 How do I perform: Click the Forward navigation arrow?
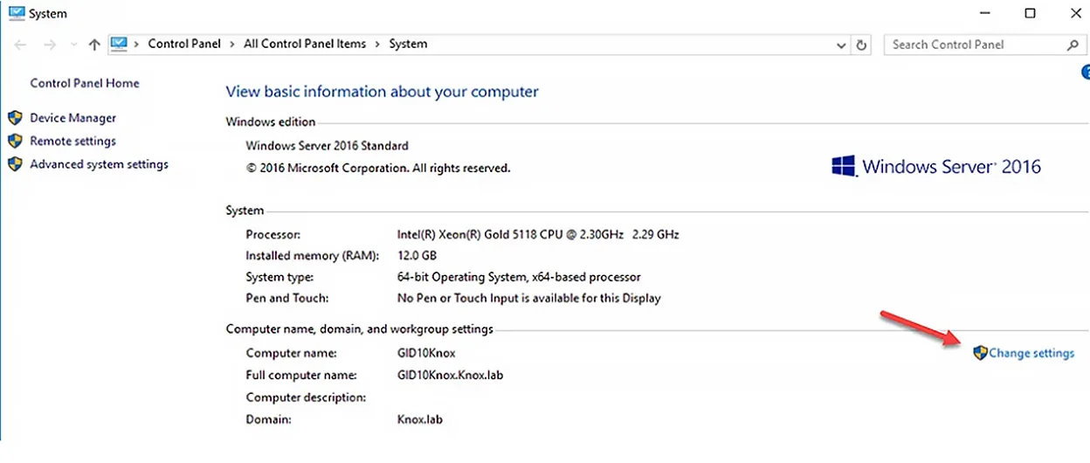tap(50, 45)
